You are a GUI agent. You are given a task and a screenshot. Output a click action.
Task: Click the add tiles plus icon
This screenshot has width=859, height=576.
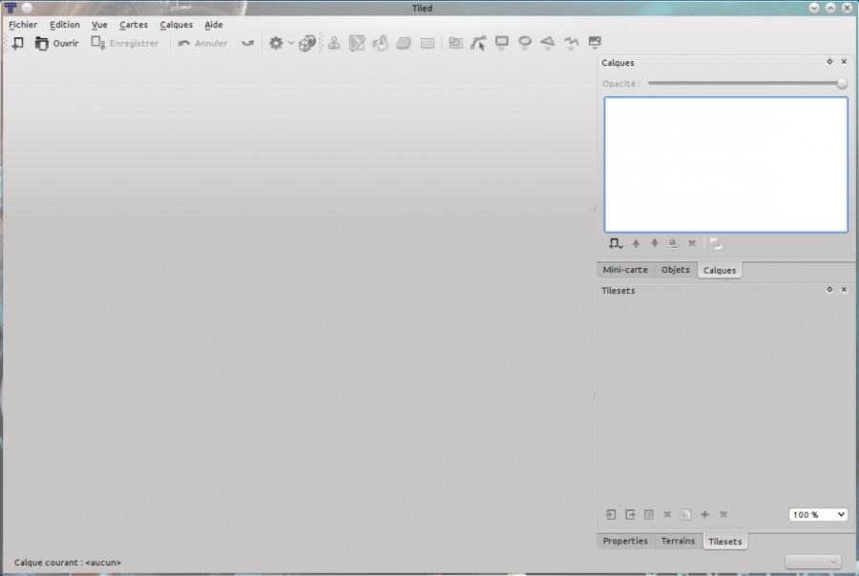click(704, 515)
